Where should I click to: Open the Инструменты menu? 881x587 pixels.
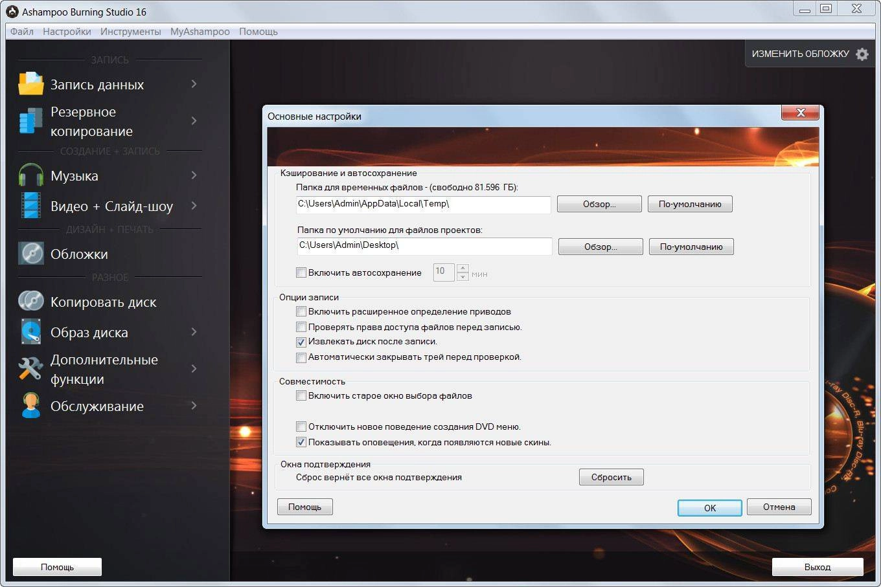click(x=130, y=31)
